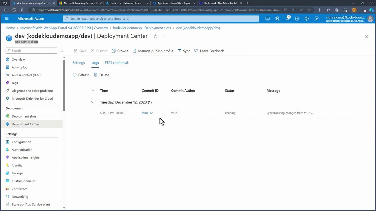Switch to App Service Demo Site - Repos tab
The width and height of the screenshot is (376, 211).
174,3
